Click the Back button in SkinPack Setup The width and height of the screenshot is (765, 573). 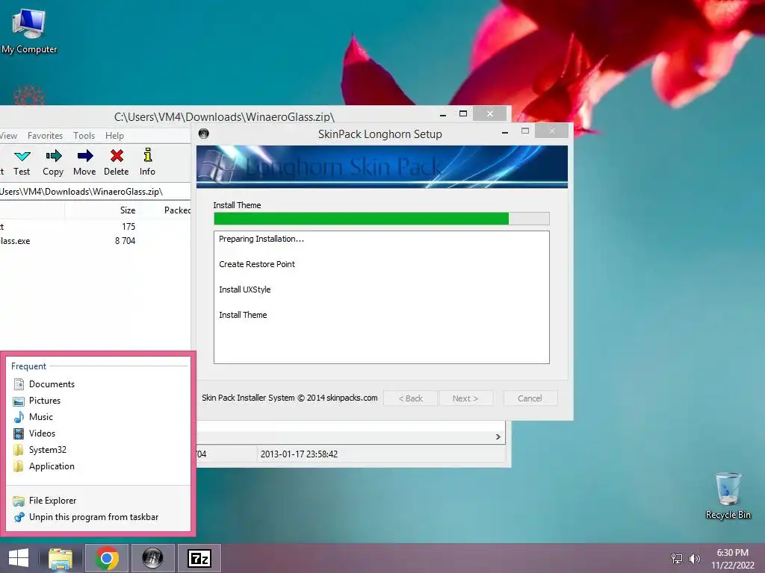click(411, 398)
